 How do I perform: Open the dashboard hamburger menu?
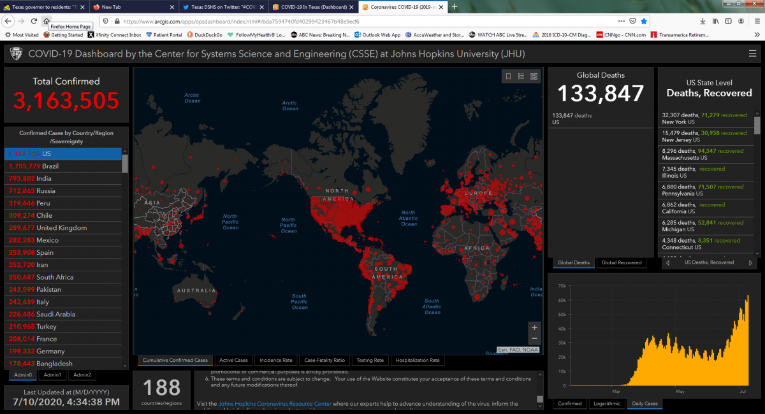(753, 54)
